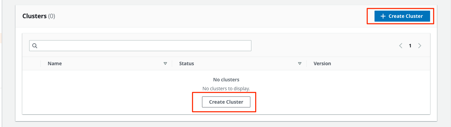Click the Version column header
The width and height of the screenshot is (451, 127).
coord(322,63)
